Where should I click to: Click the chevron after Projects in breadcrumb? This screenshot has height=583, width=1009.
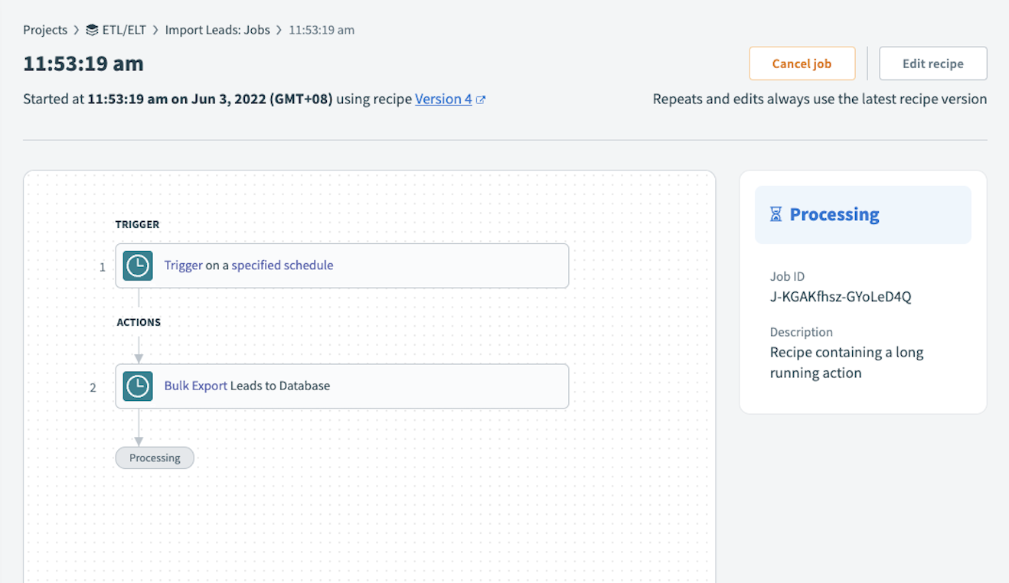coord(75,29)
